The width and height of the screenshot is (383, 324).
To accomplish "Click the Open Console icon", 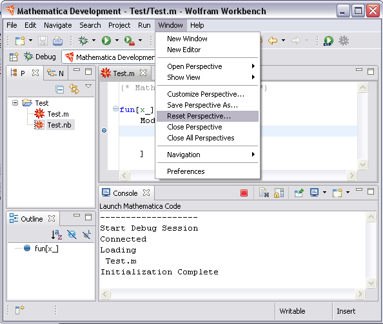I will tap(337, 193).
